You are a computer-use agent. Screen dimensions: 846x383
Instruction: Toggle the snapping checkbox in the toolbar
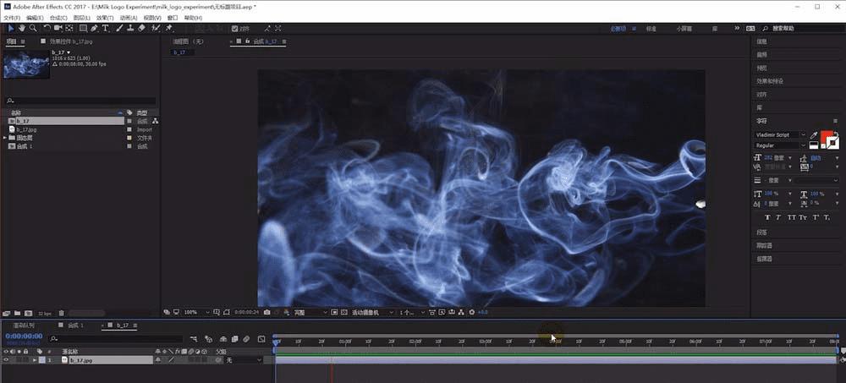click(x=234, y=28)
